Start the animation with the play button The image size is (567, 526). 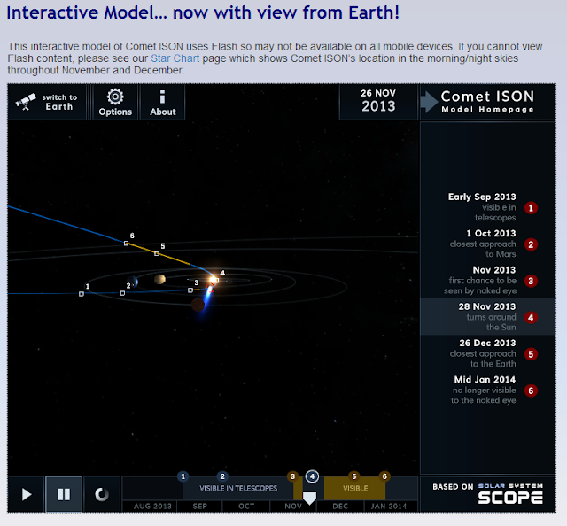(x=27, y=494)
